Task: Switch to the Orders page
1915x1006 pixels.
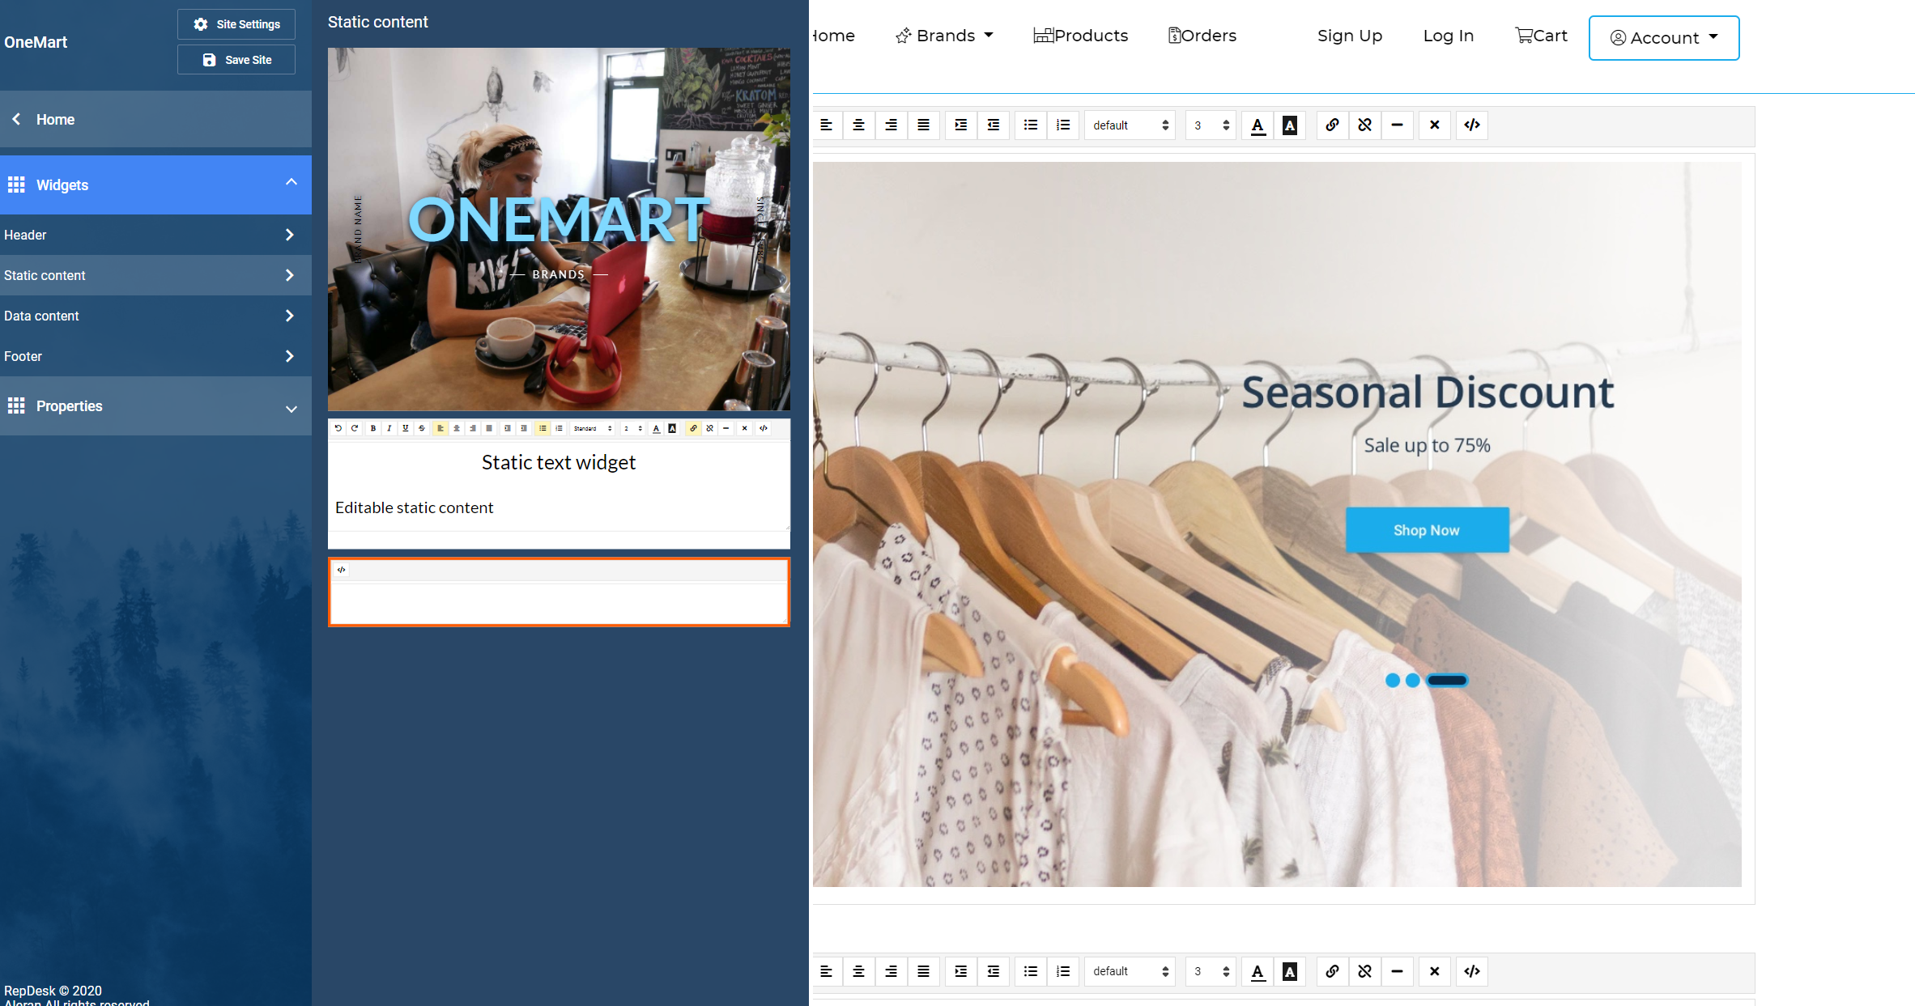Action: click(x=1202, y=36)
